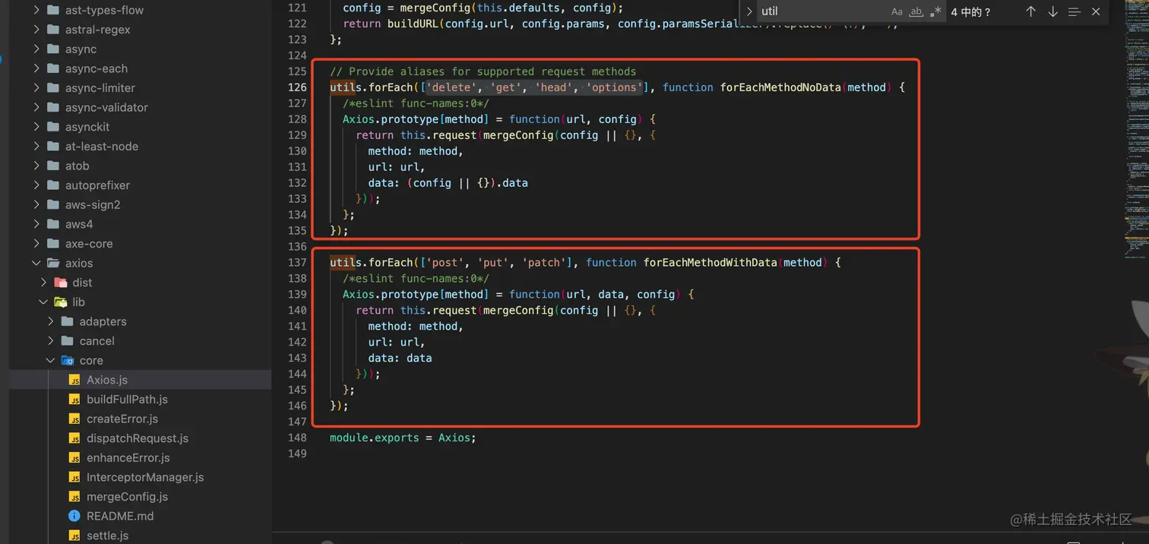Viewport: 1149px width, 544px height.
Task: Expand the at-least-node folder
Action: [x=36, y=147]
